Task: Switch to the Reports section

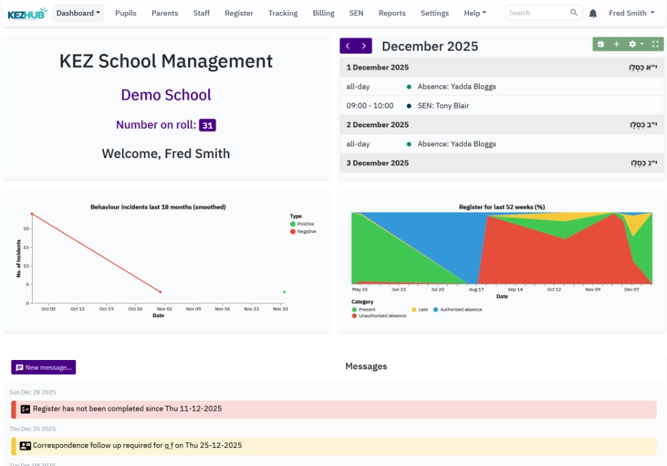Action: pyautogui.click(x=392, y=13)
